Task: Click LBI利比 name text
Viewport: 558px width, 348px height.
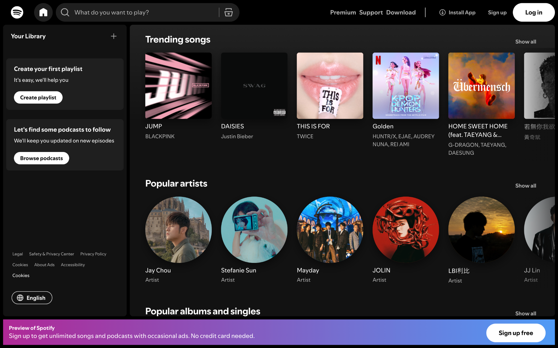Action: click(x=459, y=271)
